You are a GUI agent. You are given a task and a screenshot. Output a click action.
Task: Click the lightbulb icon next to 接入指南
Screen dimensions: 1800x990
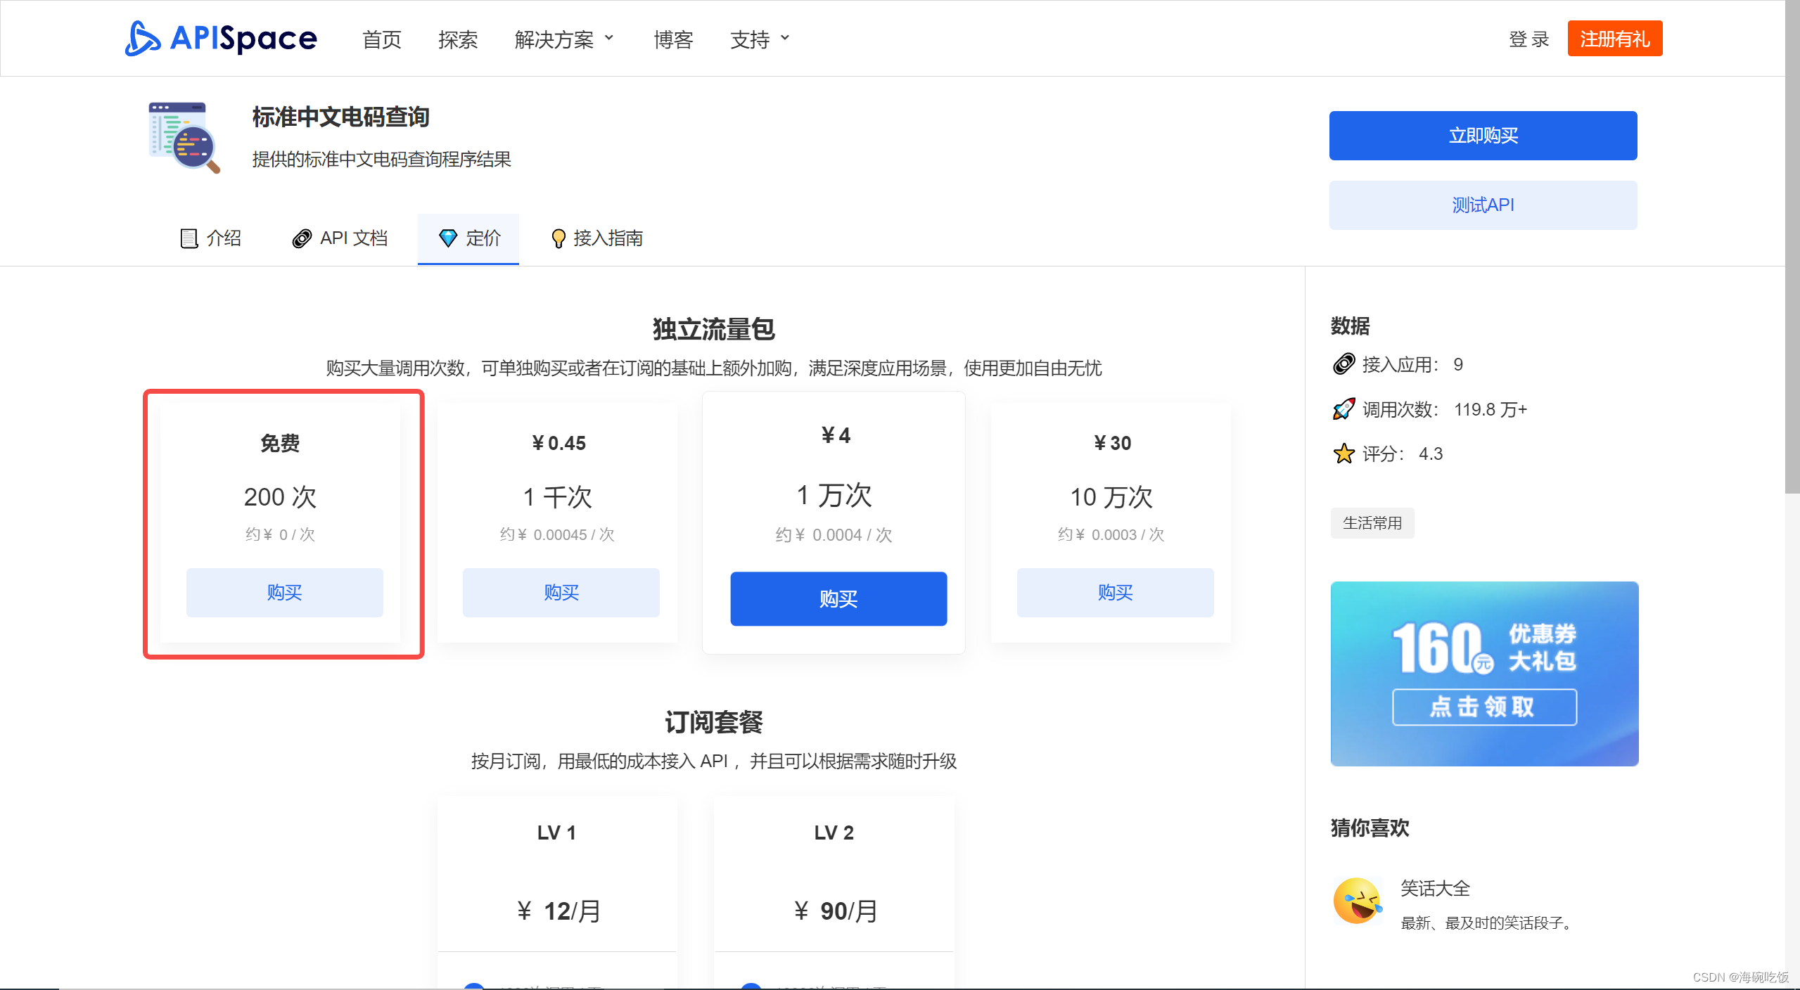tap(558, 238)
